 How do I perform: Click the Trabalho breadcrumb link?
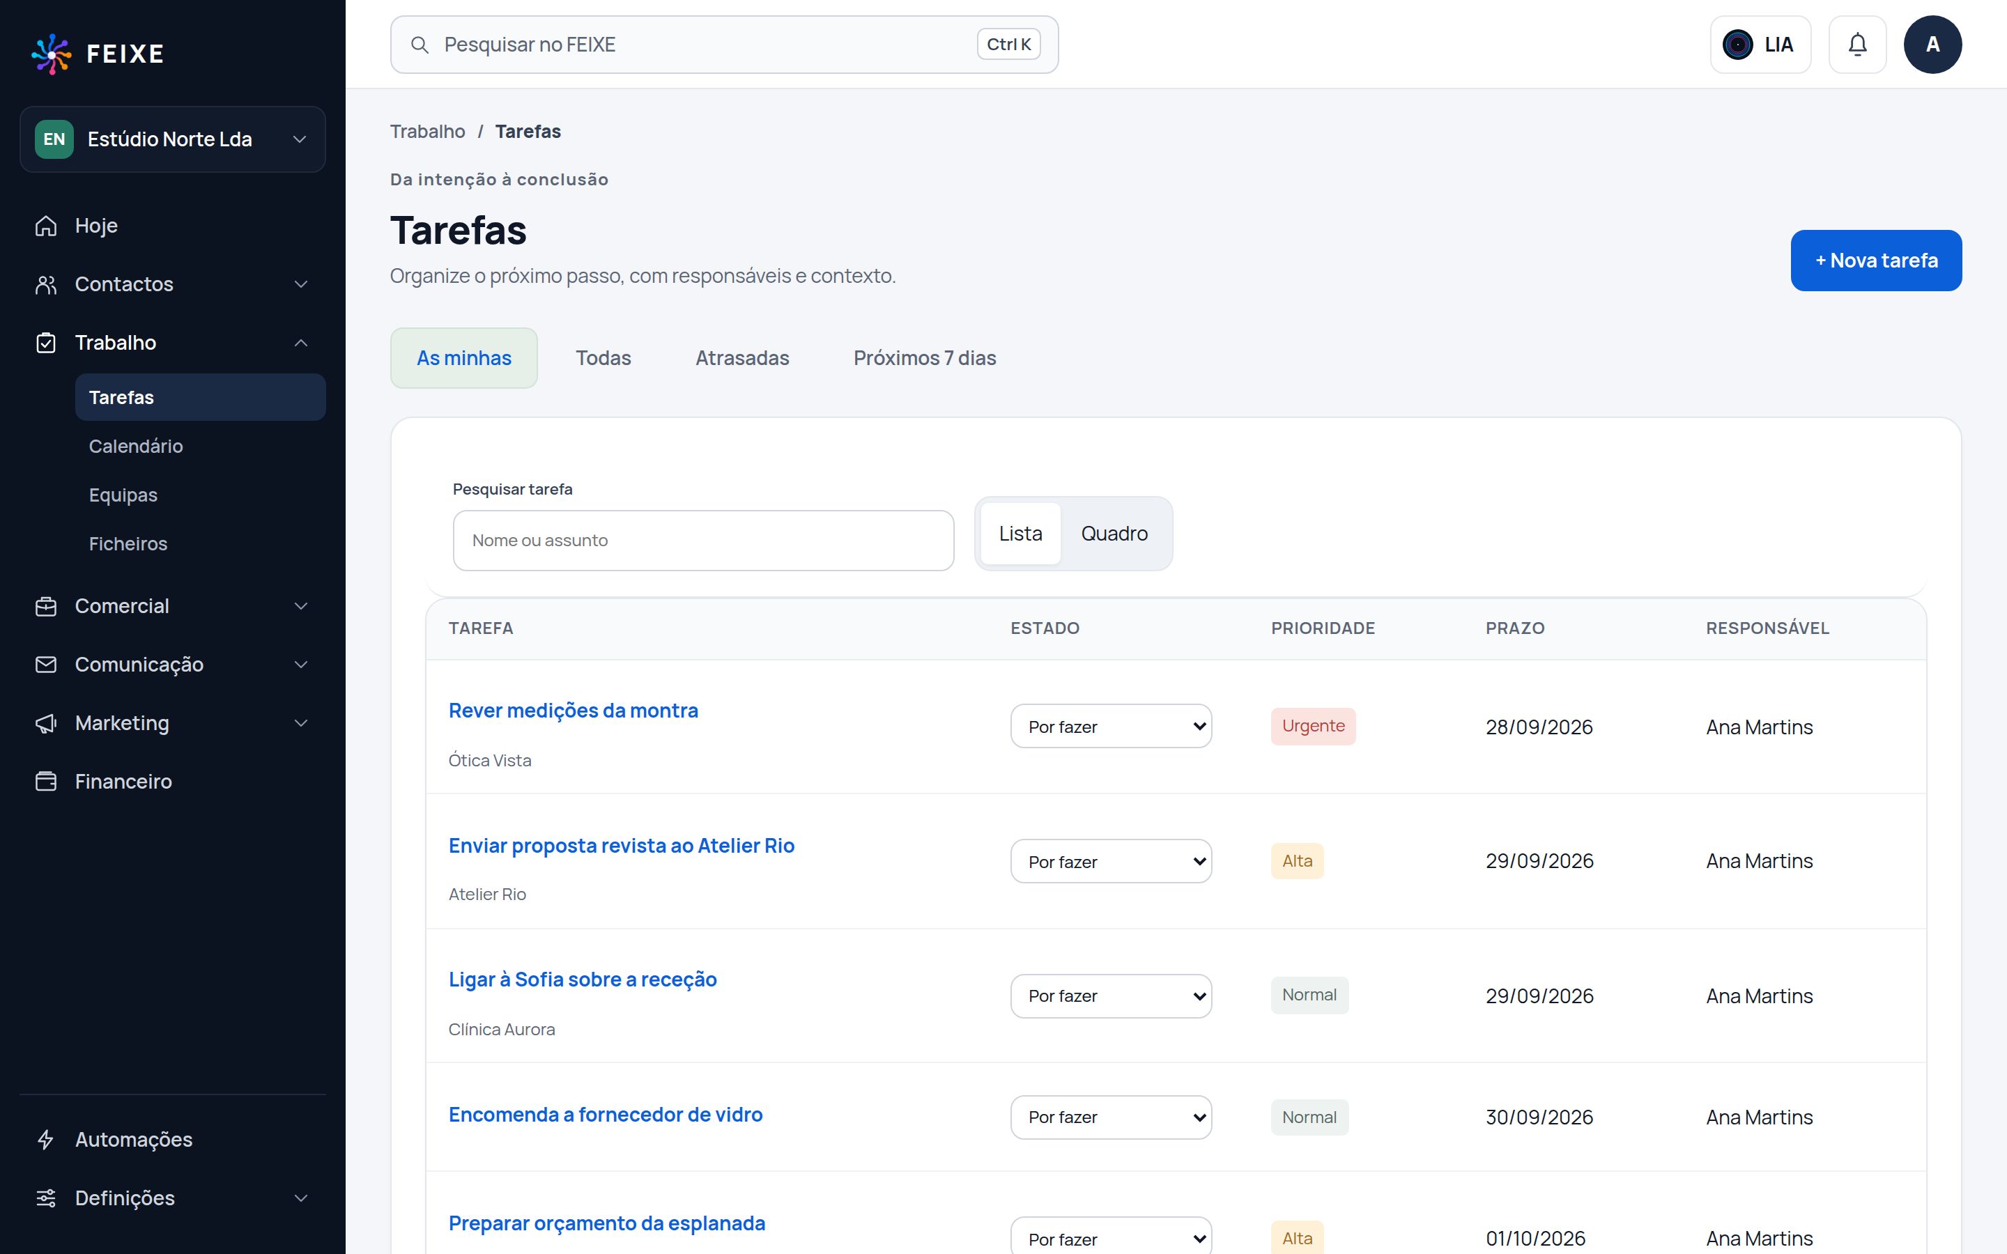coord(427,132)
